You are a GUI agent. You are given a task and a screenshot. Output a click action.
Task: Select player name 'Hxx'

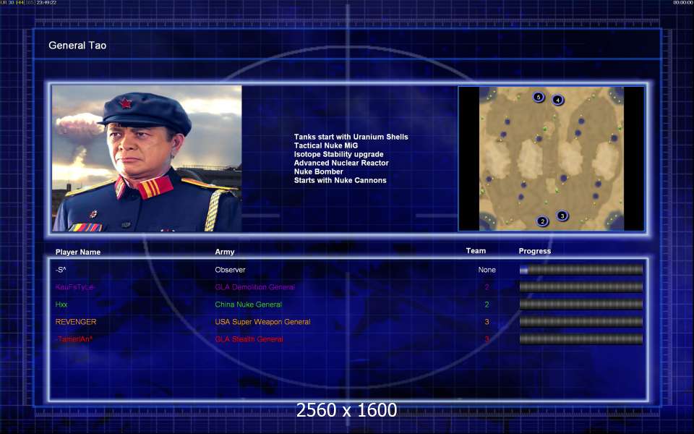[x=61, y=305]
